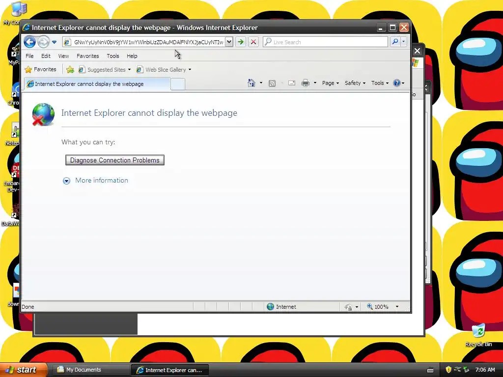503x377 pixels.
Task: Select the 'cannot display the webpage' tab
Action: [97, 84]
